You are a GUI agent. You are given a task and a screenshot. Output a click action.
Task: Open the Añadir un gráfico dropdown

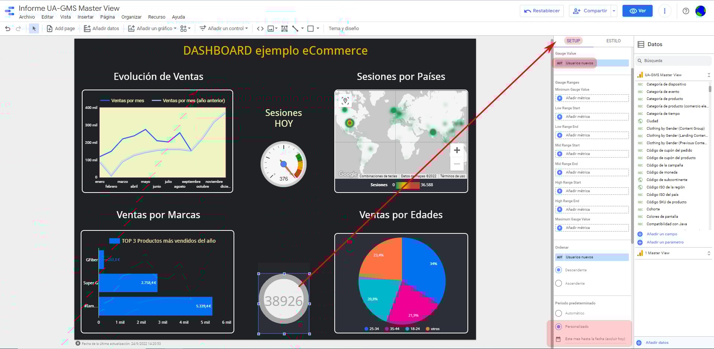tap(152, 29)
